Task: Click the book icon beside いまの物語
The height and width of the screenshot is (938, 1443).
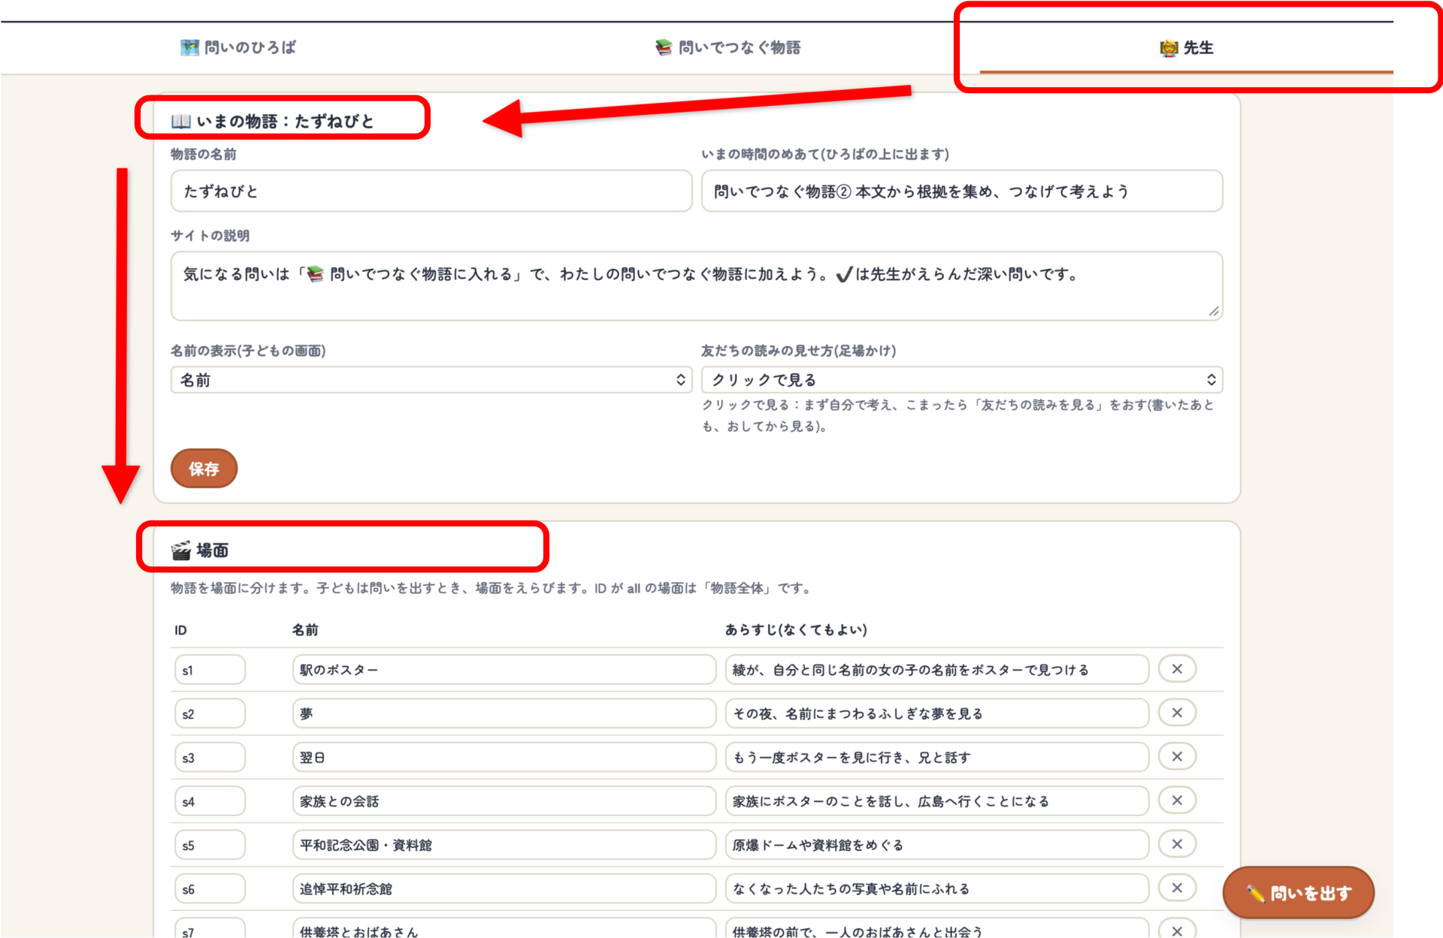Action: (180, 121)
